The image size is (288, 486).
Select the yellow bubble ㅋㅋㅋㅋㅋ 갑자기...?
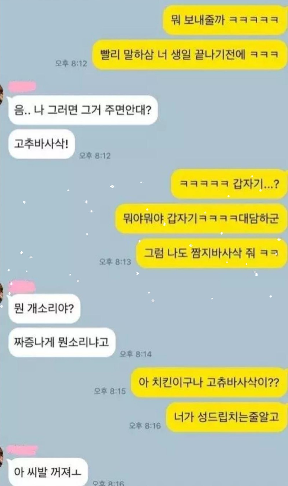pyautogui.click(x=229, y=184)
